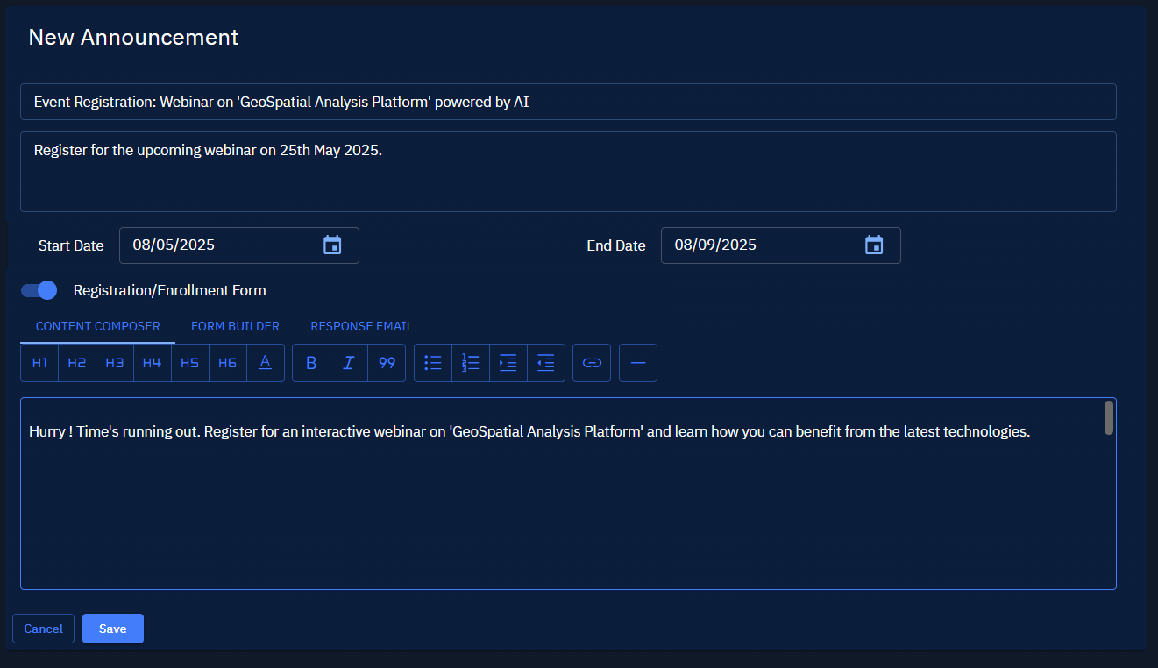Toggle bold formatting
This screenshot has width=1158, height=668.
click(310, 362)
